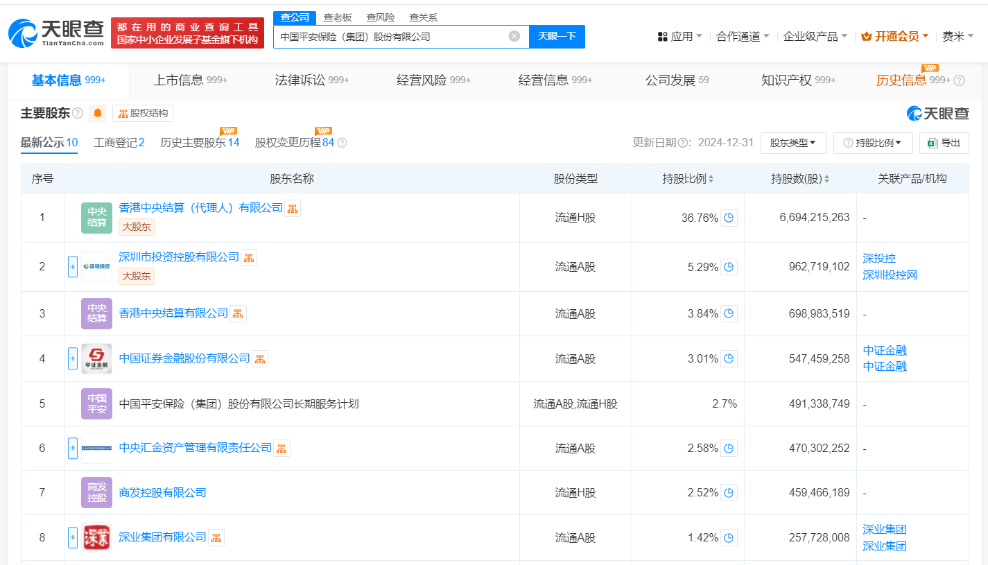Click the shareholder alert bell icon
The width and height of the screenshot is (988, 565).
(98, 113)
